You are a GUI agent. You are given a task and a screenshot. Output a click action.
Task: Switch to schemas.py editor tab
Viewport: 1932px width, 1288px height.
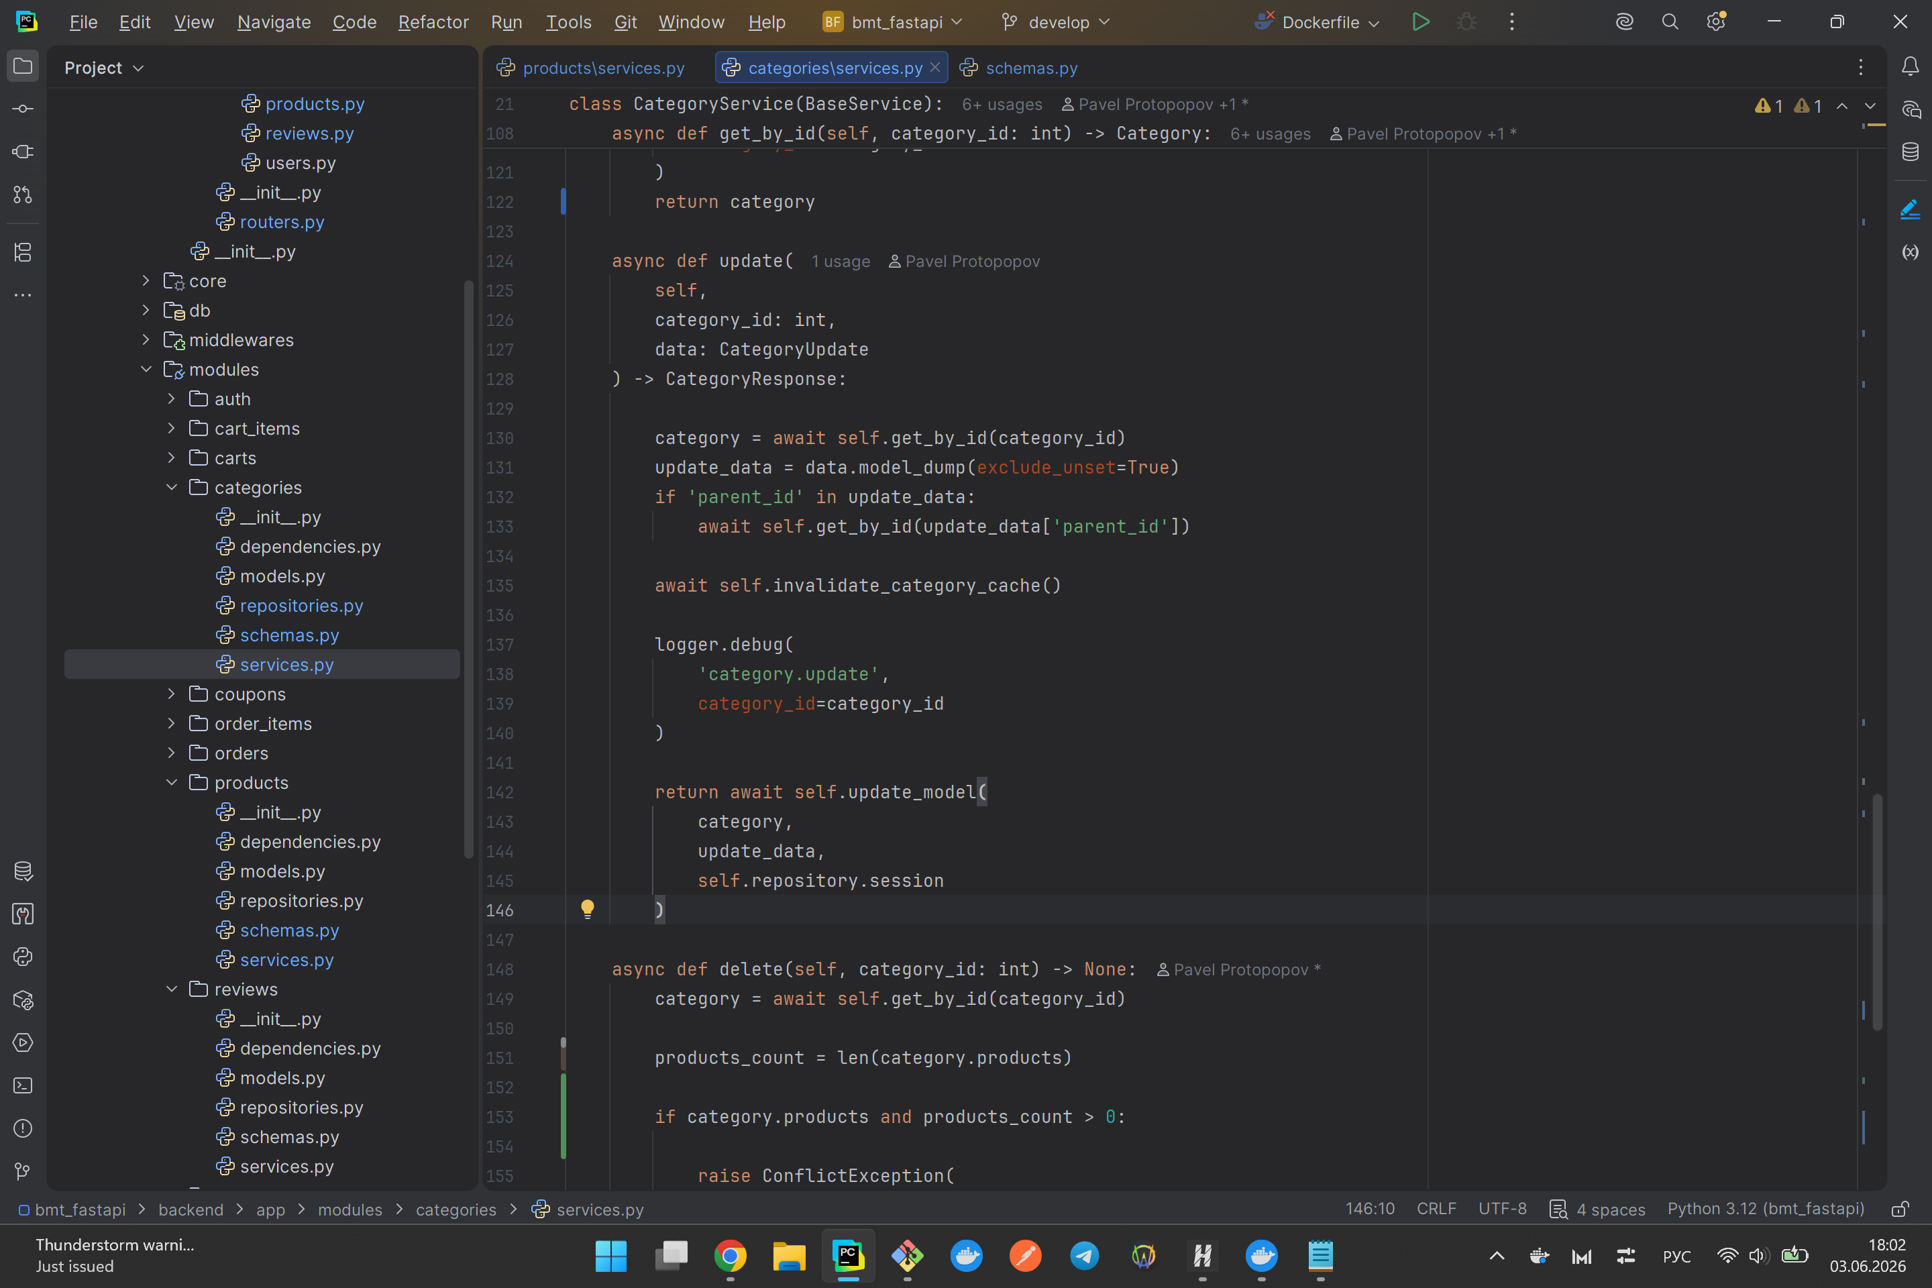click(1020, 67)
